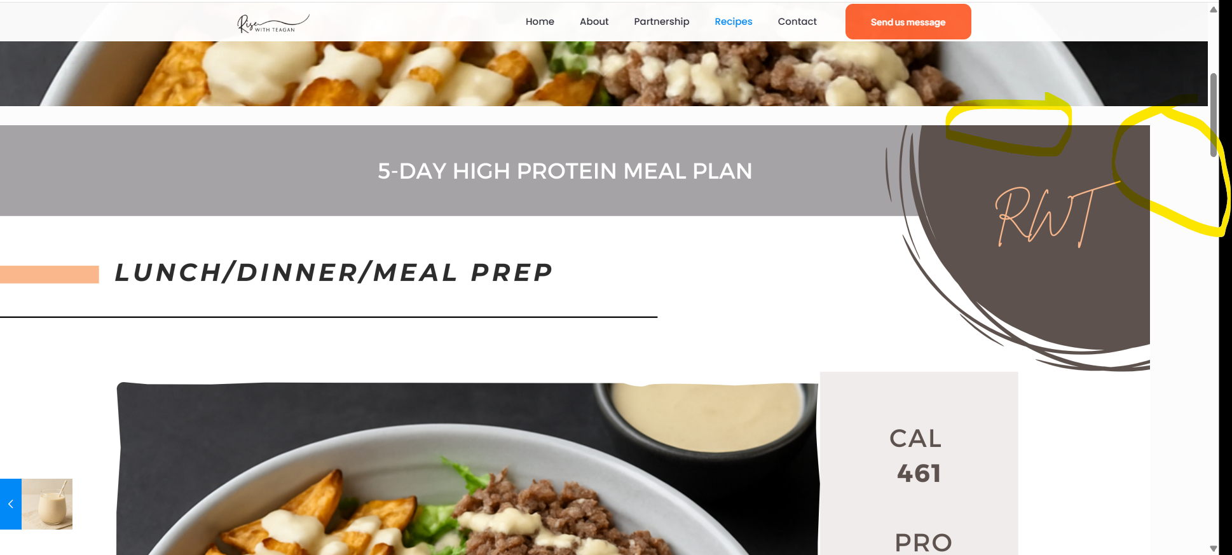Click the CAL 461 nutrition card

[x=919, y=463]
